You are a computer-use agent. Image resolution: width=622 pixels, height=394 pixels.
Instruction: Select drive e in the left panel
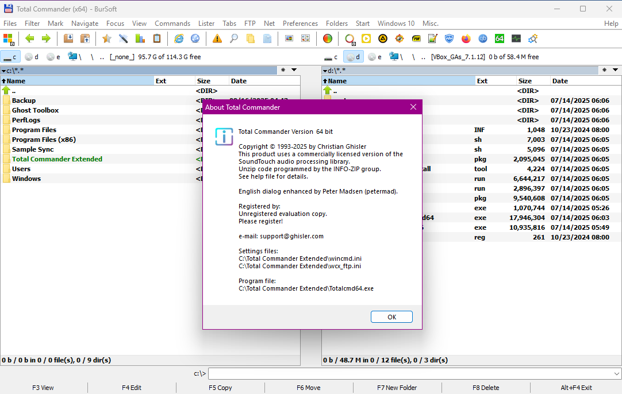[x=53, y=57]
